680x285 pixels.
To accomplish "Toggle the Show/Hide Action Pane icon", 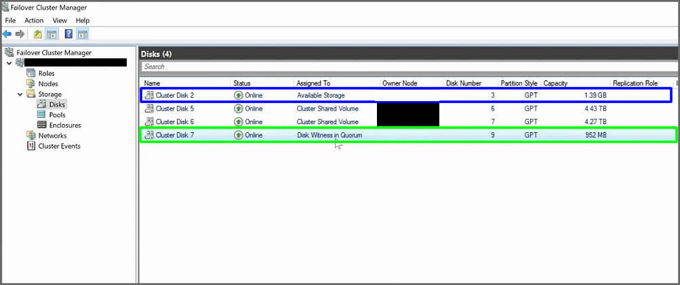I will [x=83, y=35].
